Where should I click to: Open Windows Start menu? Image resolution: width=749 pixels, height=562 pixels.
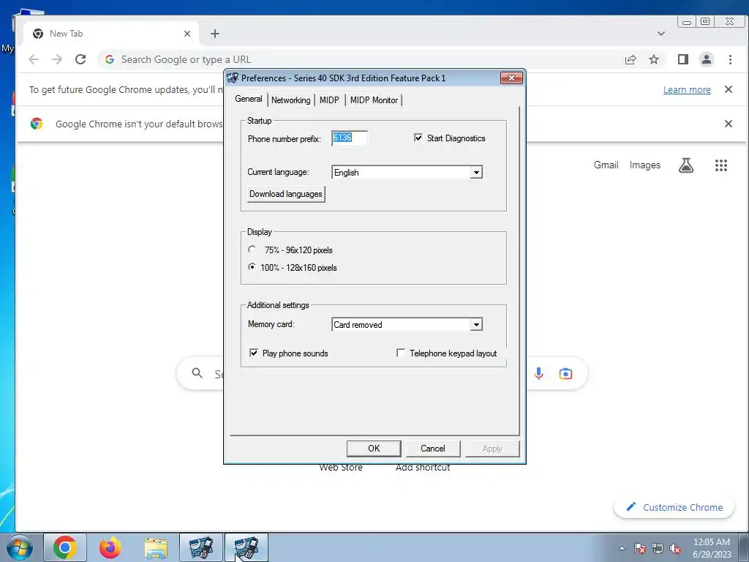(x=19, y=547)
